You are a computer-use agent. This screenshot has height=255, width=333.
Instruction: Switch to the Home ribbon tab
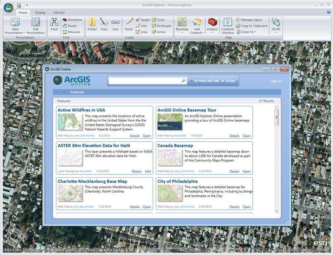(23, 13)
